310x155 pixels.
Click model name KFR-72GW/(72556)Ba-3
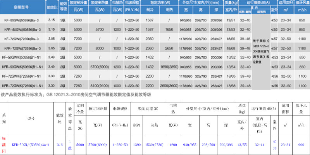click(22, 48)
